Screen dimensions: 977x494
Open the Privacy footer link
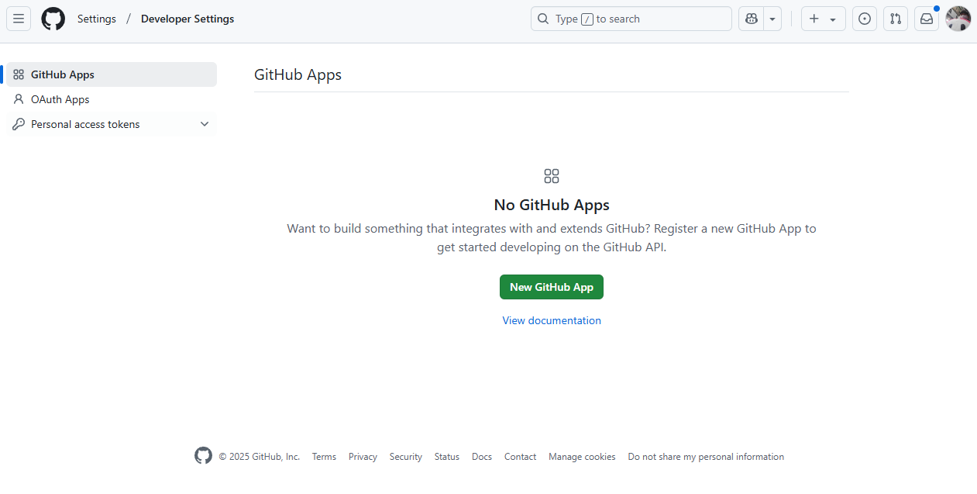pyautogui.click(x=363, y=457)
